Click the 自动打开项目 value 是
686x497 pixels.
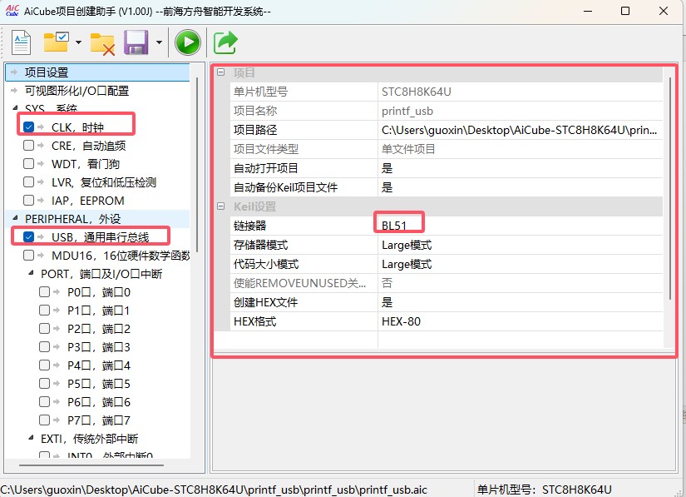tap(520, 168)
